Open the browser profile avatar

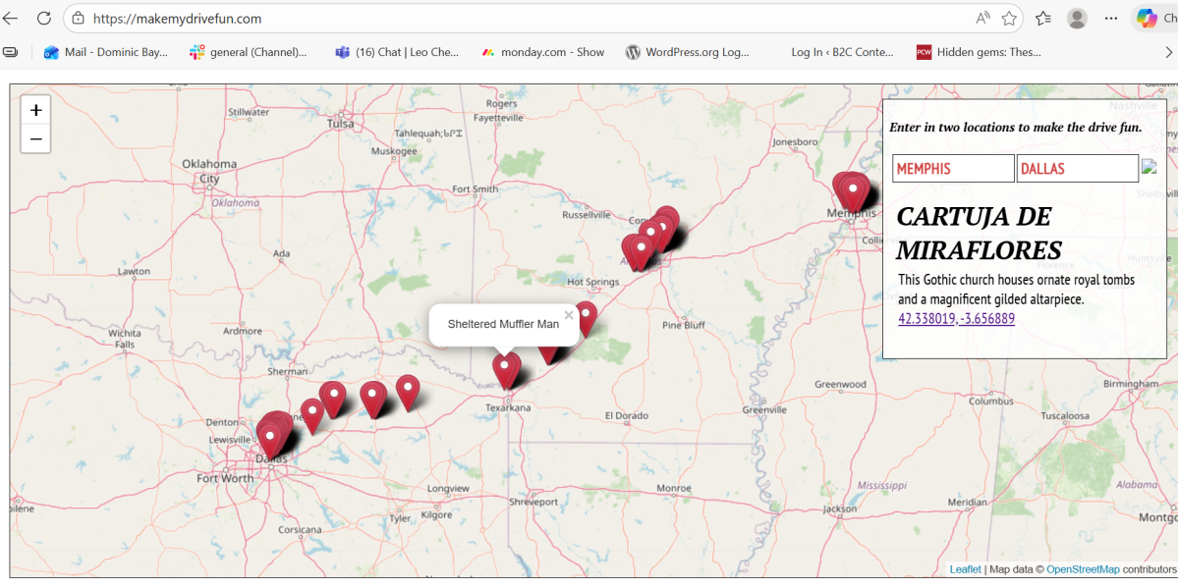click(x=1078, y=19)
